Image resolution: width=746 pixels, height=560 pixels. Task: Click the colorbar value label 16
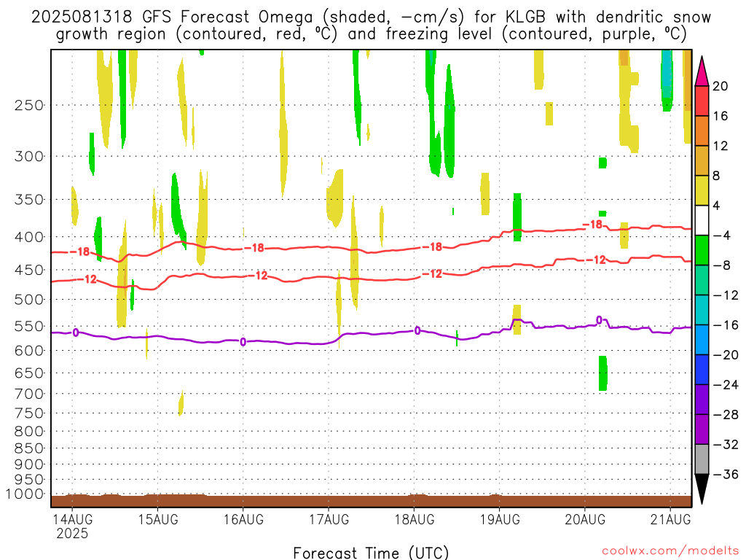pyautogui.click(x=721, y=116)
